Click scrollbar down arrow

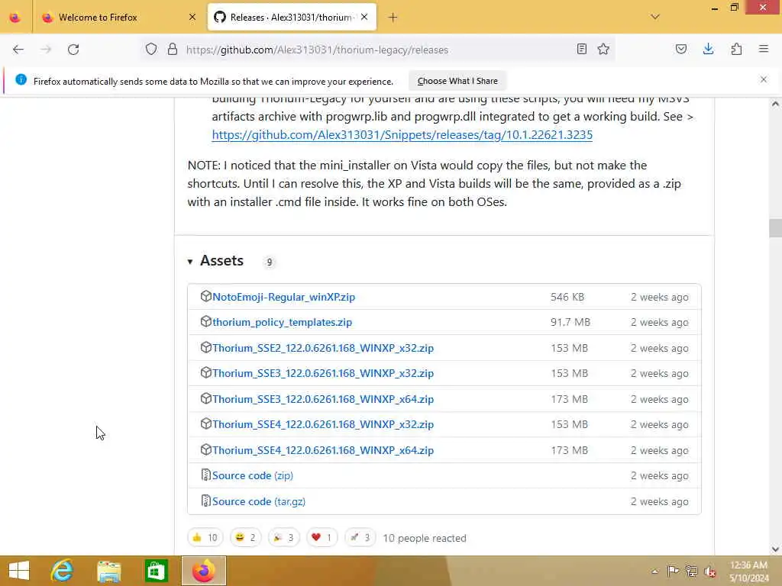coord(775,549)
